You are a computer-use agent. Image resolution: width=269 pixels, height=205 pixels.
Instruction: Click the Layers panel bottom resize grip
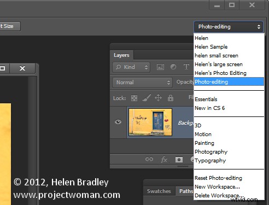point(183,166)
